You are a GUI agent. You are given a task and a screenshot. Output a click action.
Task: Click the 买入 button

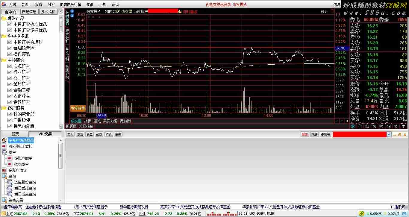click(70, 135)
